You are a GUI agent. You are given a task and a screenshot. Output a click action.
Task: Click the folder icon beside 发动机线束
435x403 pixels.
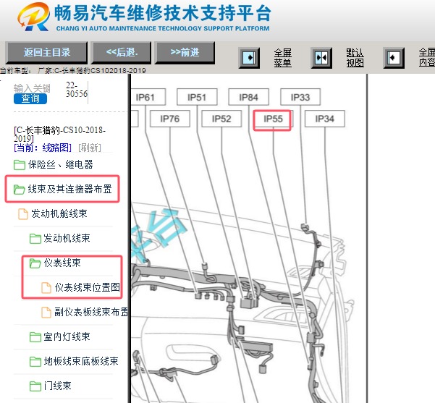[35, 239]
